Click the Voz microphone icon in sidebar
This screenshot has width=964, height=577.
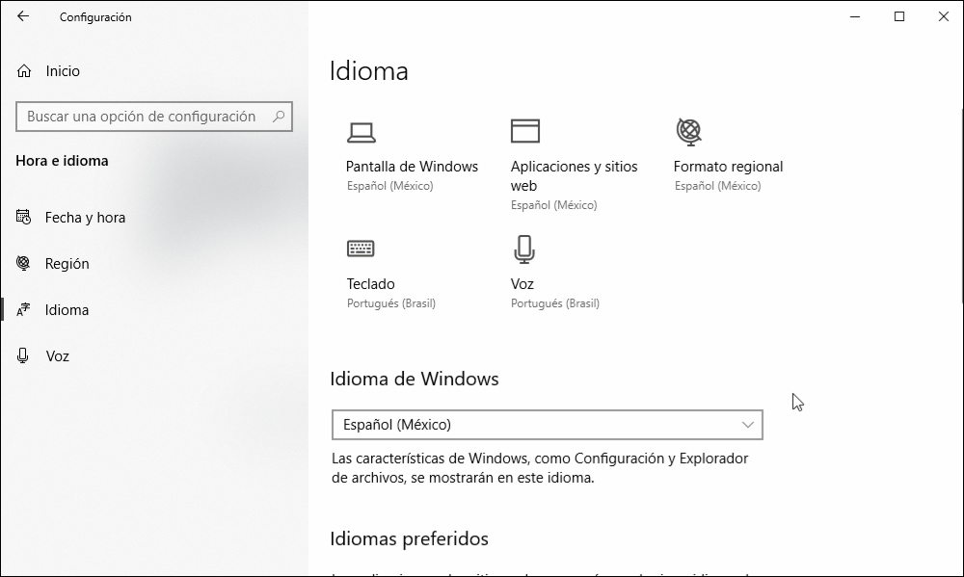pos(23,355)
